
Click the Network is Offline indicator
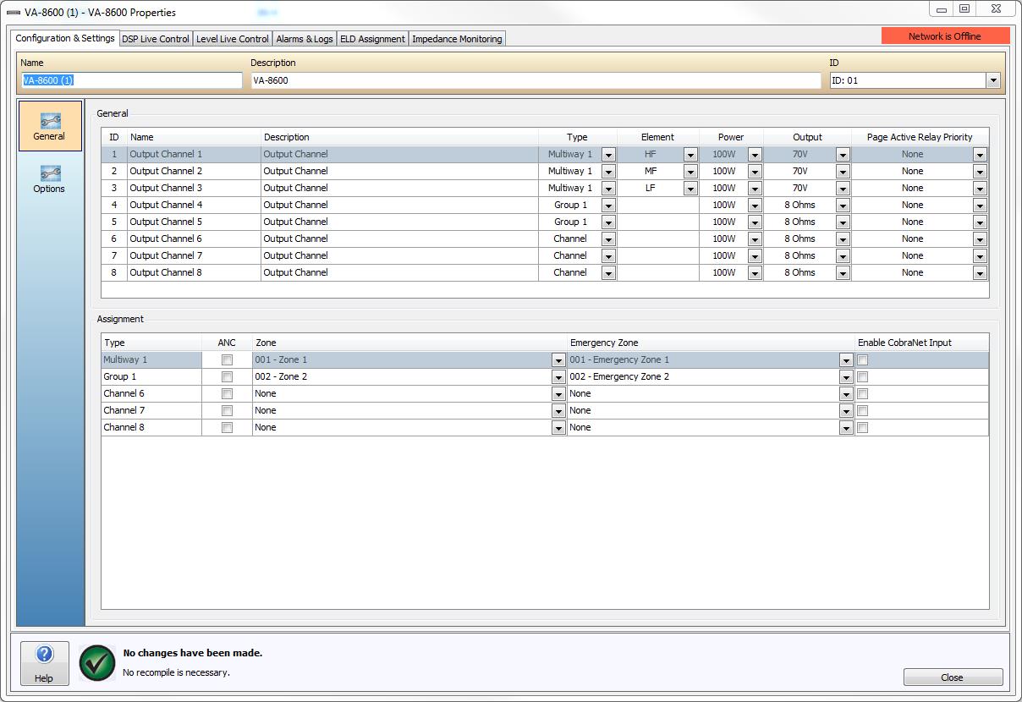945,36
